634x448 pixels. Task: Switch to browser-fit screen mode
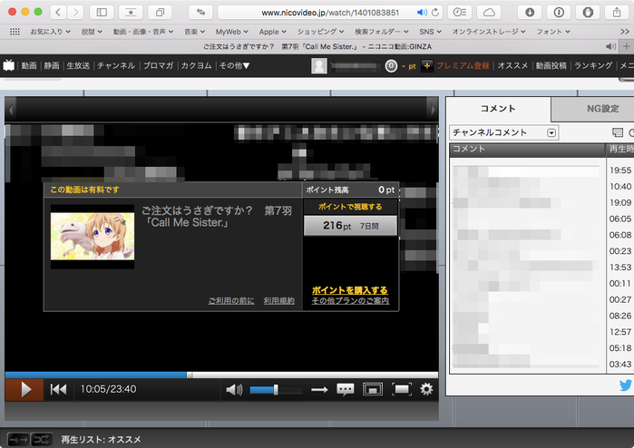tap(373, 389)
